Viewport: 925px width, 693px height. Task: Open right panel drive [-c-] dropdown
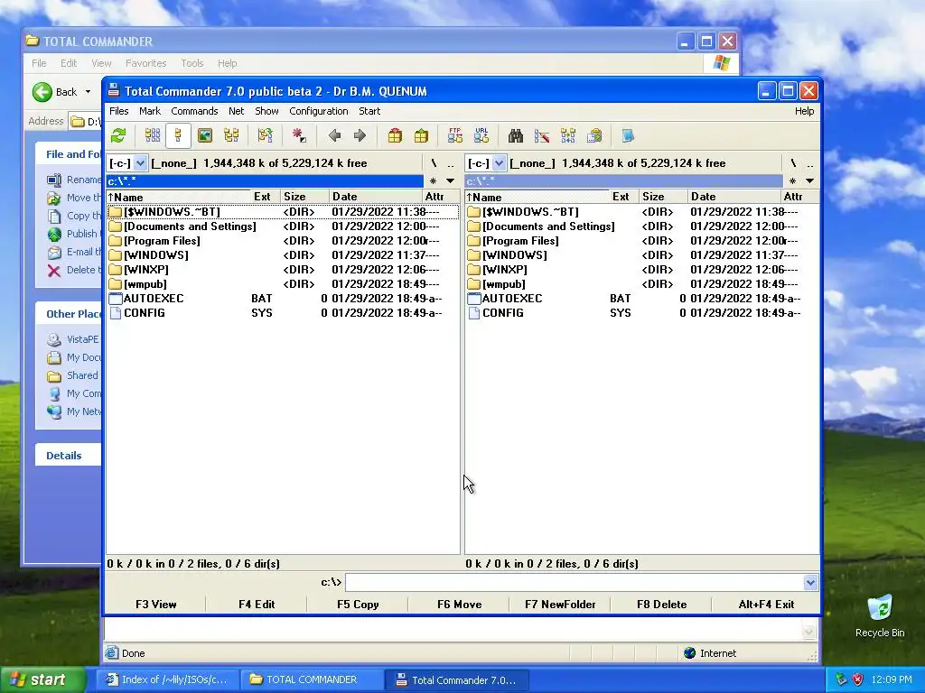499,163
